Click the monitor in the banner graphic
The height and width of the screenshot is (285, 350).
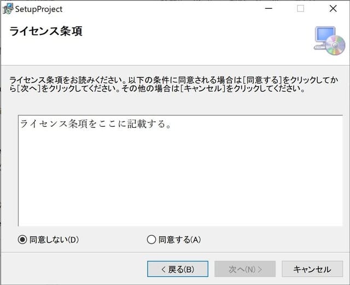click(x=325, y=36)
